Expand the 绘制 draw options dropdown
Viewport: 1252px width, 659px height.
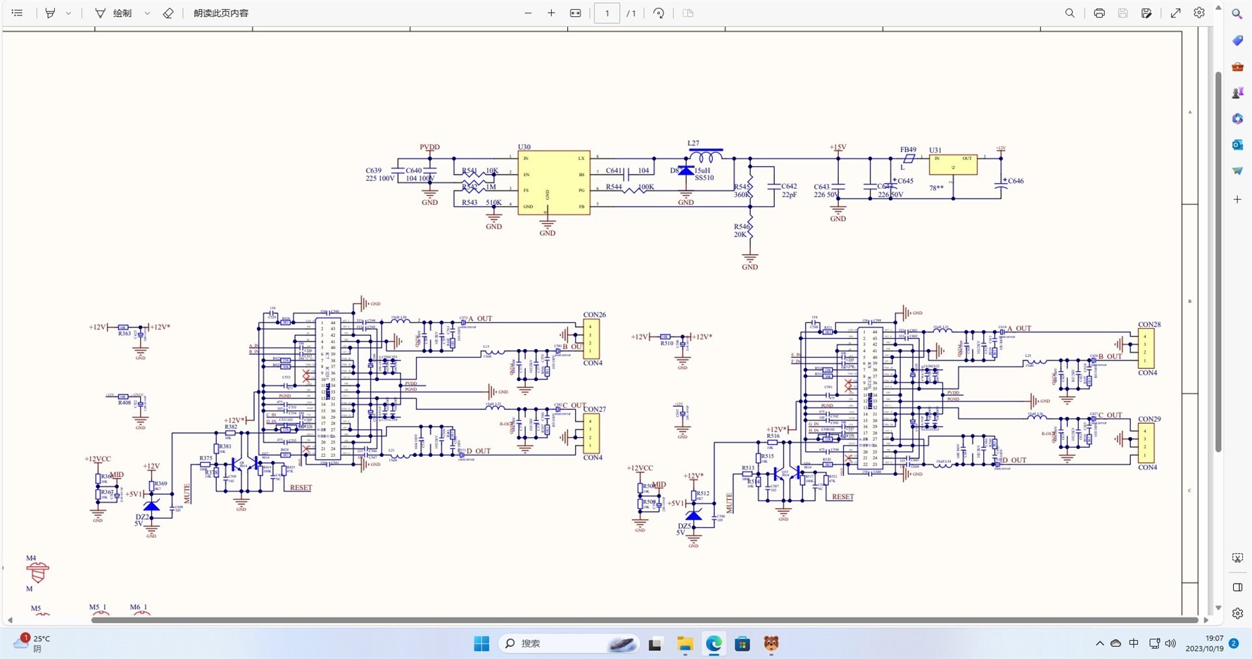point(147,13)
